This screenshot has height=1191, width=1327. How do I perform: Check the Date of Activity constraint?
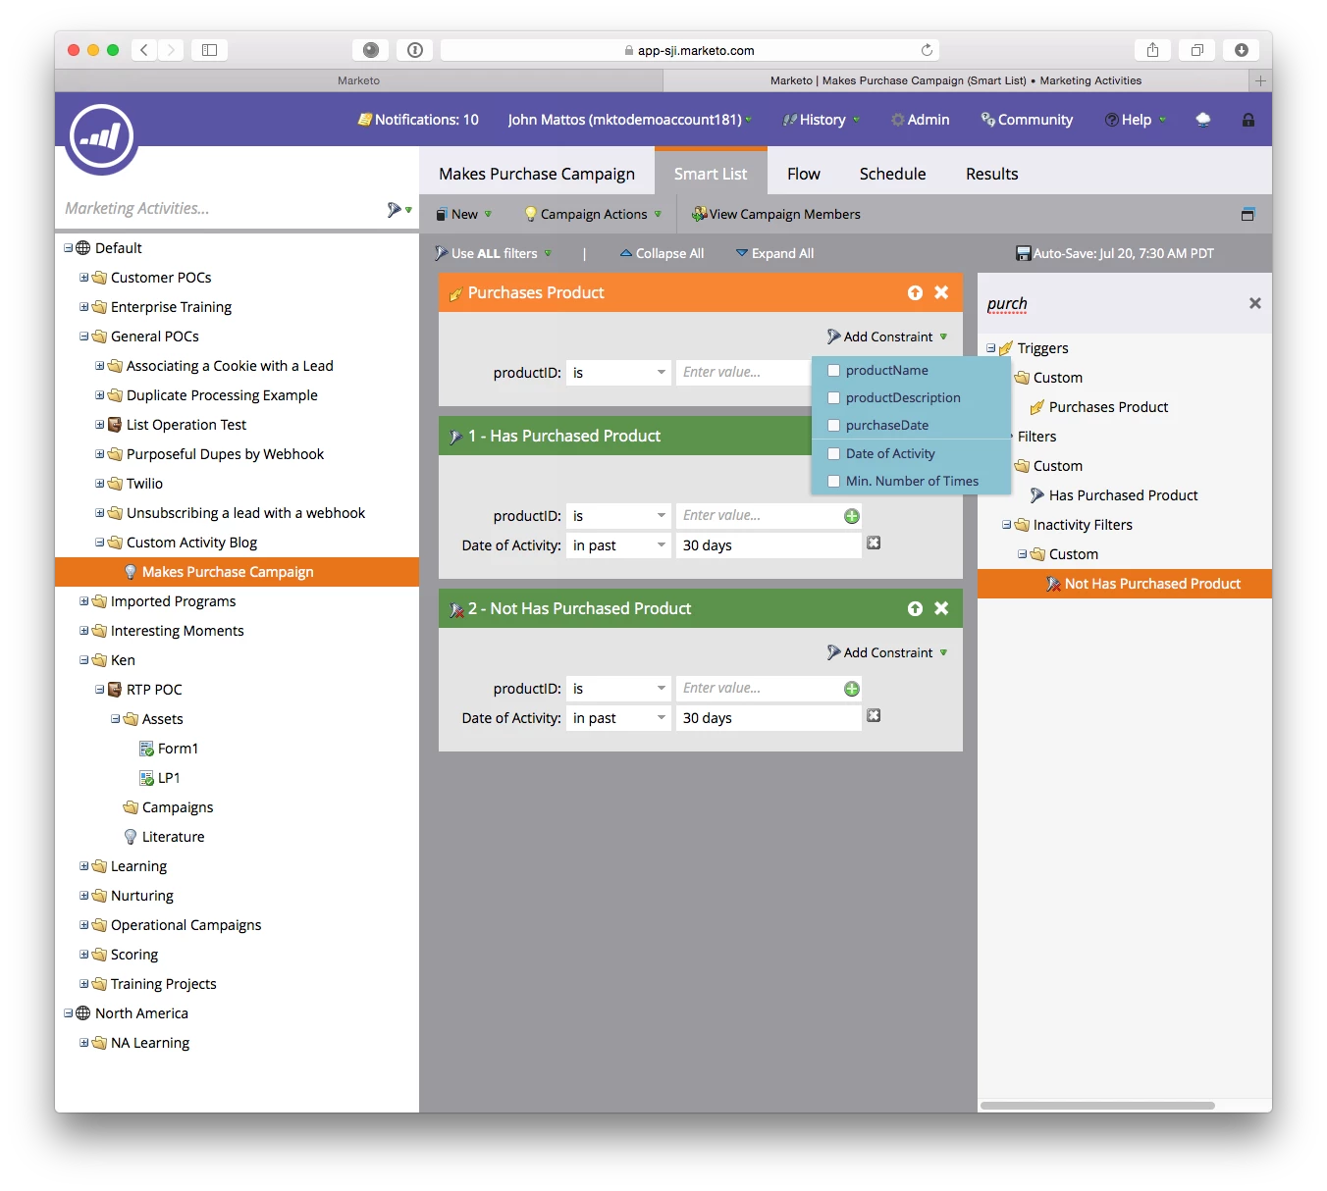833,453
